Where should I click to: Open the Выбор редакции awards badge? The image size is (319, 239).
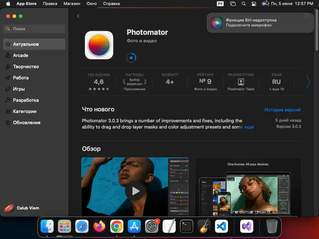(x=135, y=82)
